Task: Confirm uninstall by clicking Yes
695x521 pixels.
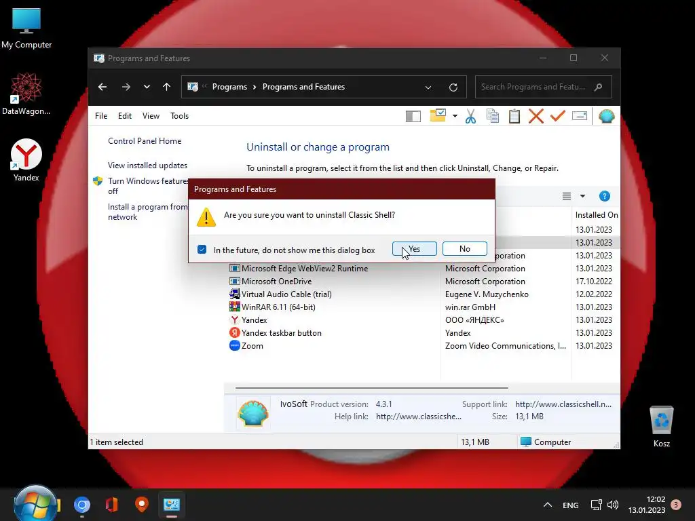Action: coord(415,249)
